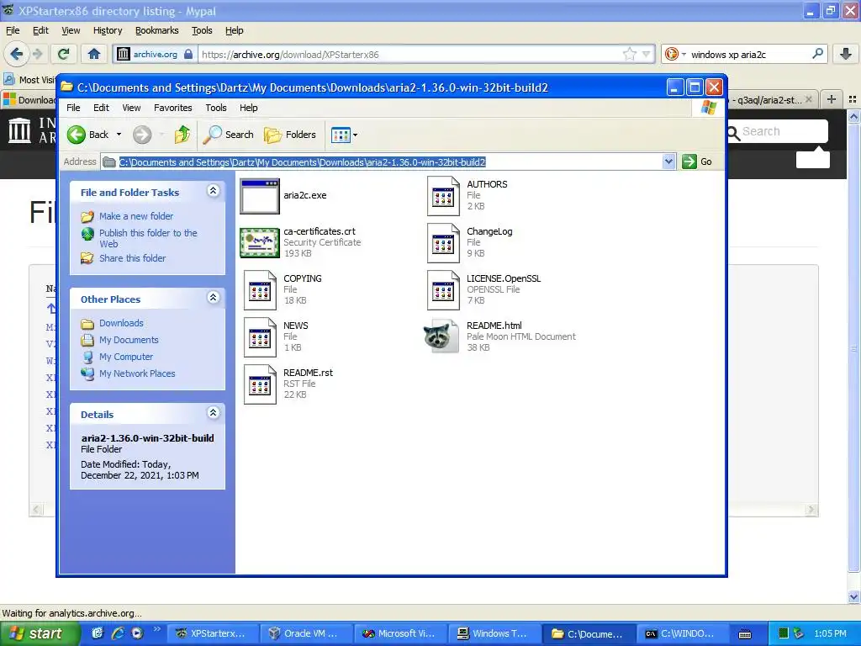
Task: Collapse the Other Places panel
Action: [213, 298]
